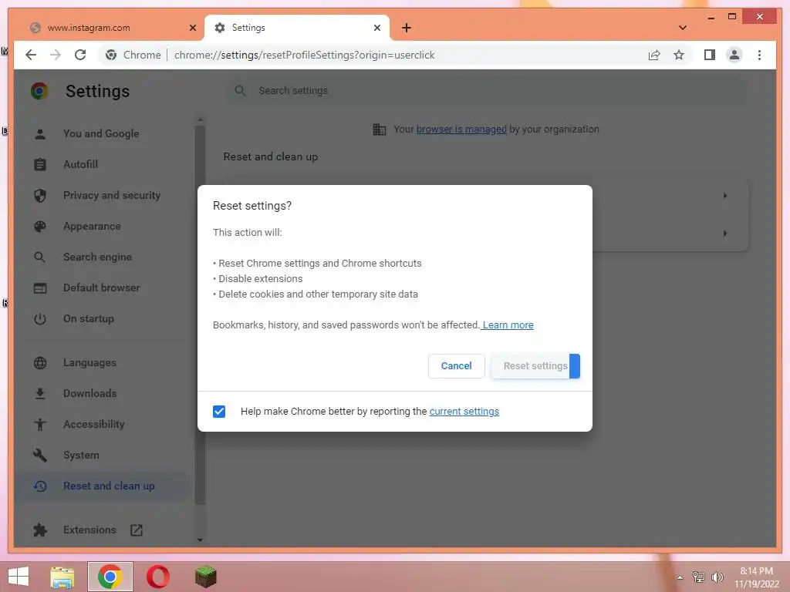Select the Settings tab
The height and width of the screenshot is (592, 790).
297,28
